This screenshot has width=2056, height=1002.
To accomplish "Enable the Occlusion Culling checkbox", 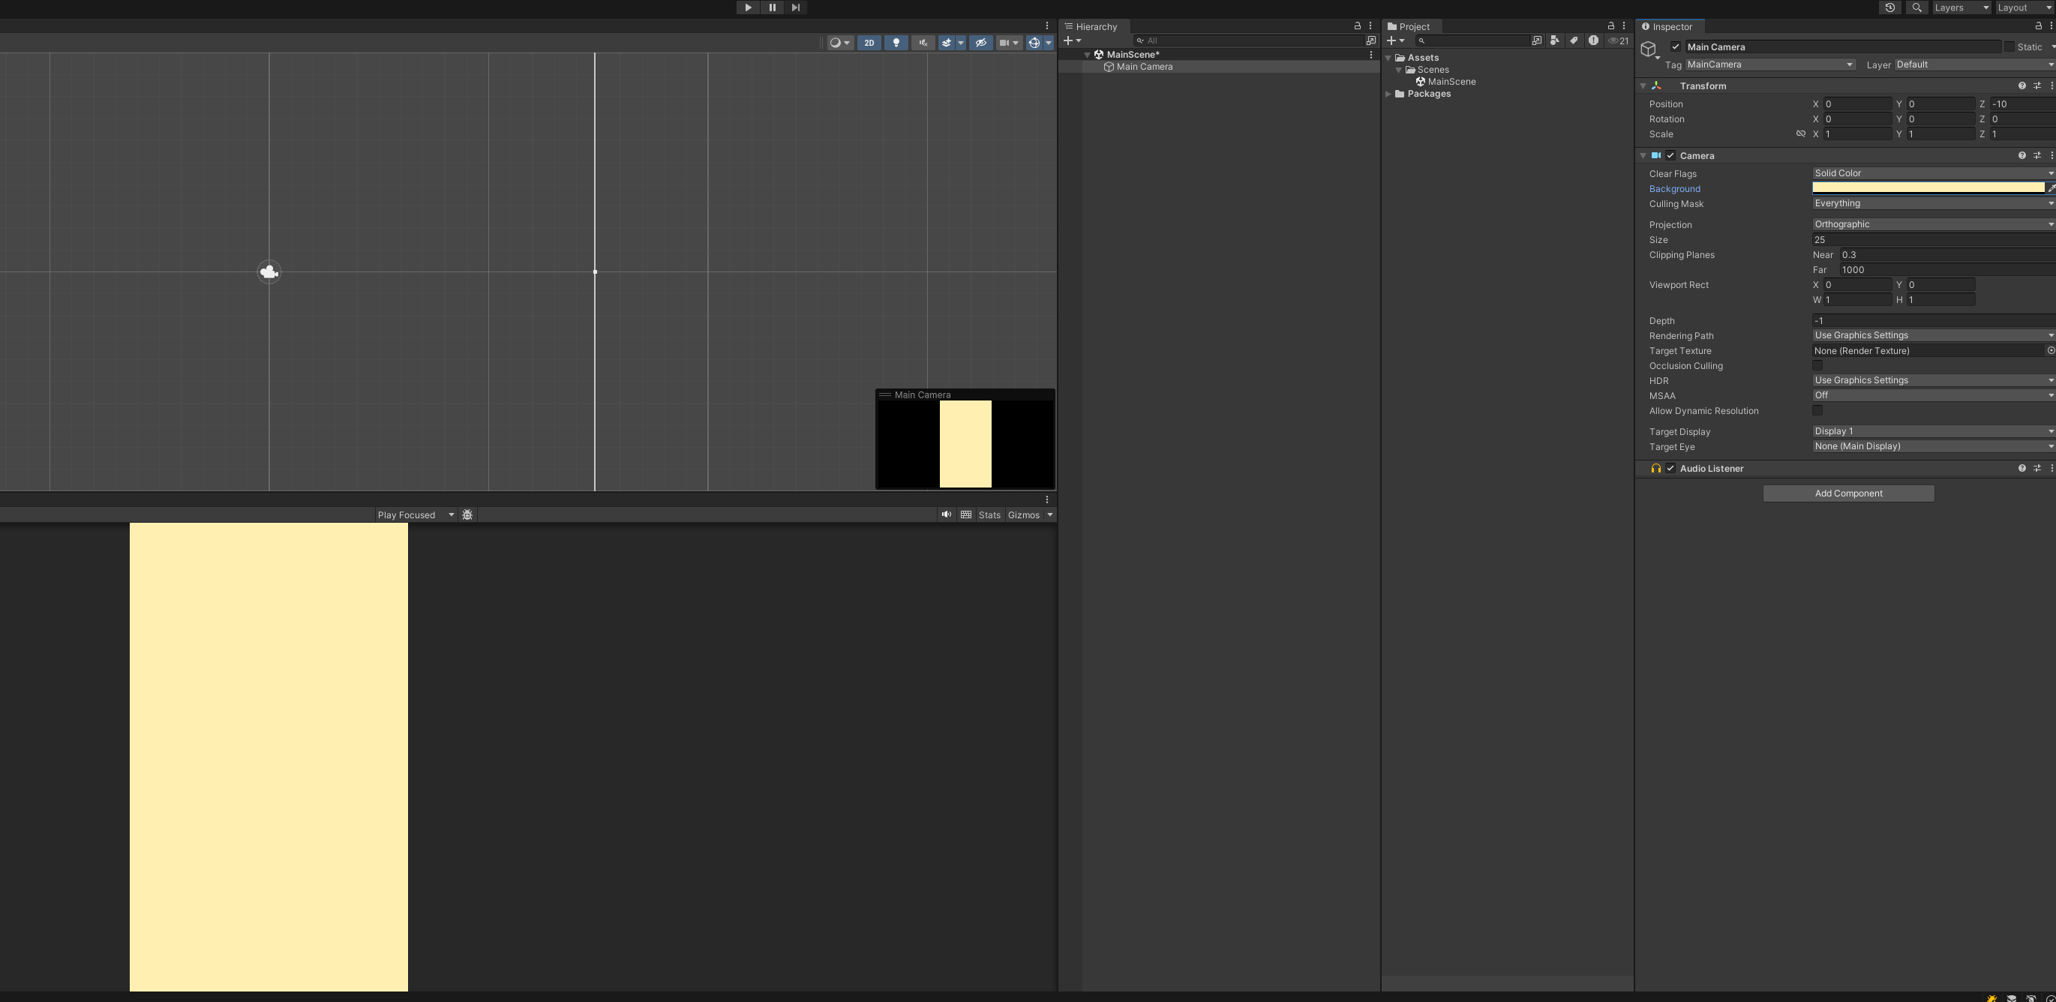I will [1817, 365].
